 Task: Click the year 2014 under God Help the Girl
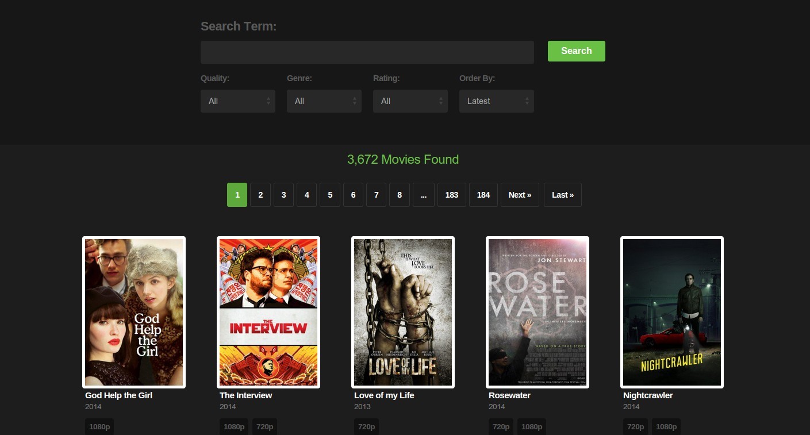[93, 407]
